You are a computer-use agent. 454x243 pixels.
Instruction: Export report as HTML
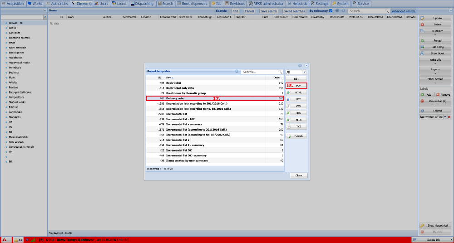coord(296,92)
